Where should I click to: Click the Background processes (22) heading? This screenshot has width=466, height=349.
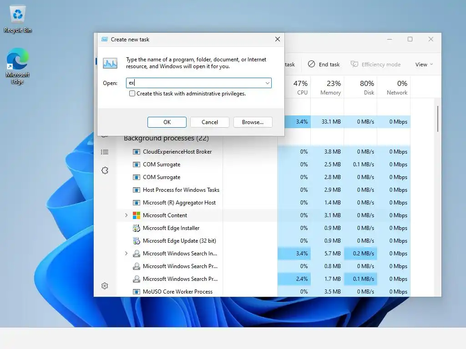point(166,138)
